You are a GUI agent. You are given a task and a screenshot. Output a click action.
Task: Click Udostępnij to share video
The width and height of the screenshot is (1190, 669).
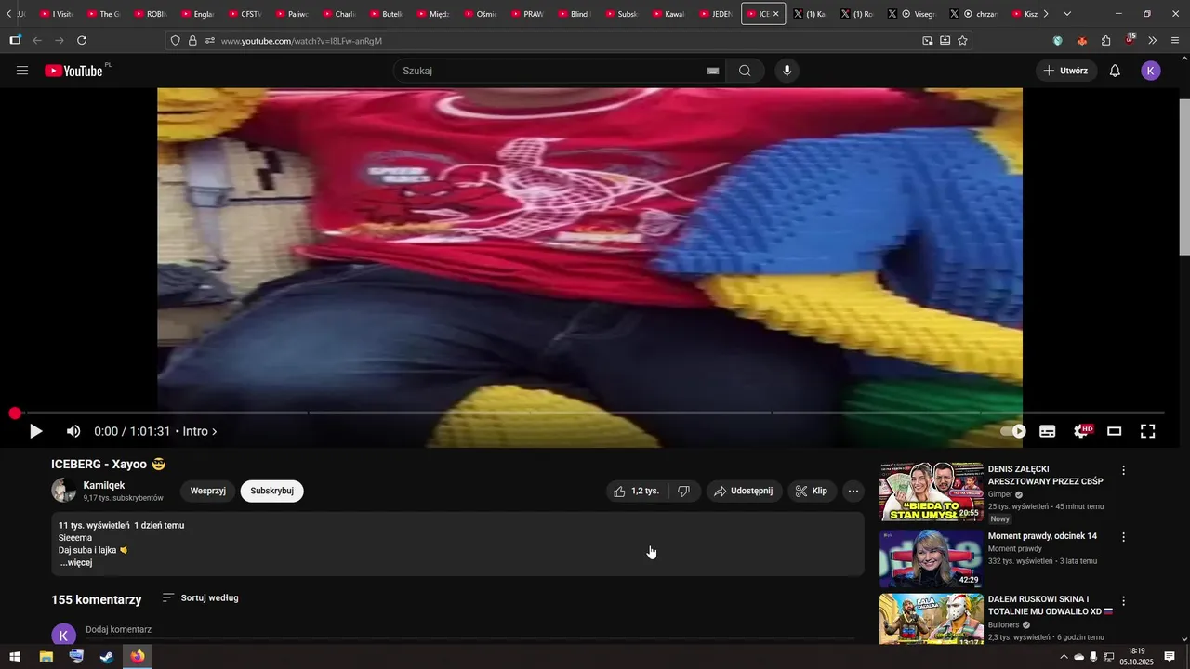(x=744, y=491)
